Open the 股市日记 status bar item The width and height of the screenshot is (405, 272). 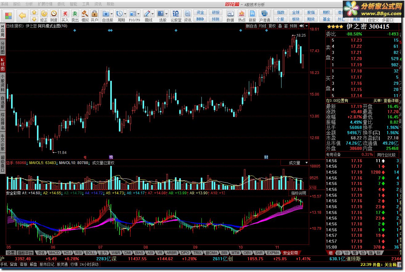coord(47,264)
